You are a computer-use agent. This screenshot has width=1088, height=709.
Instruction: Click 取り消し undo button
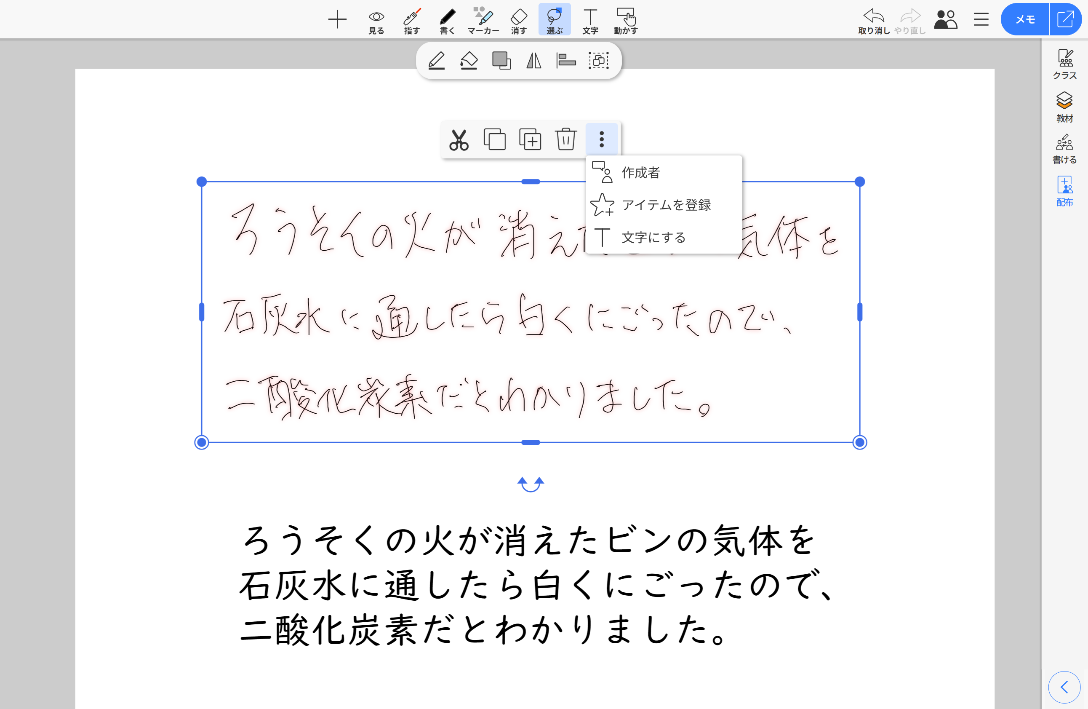(x=873, y=21)
